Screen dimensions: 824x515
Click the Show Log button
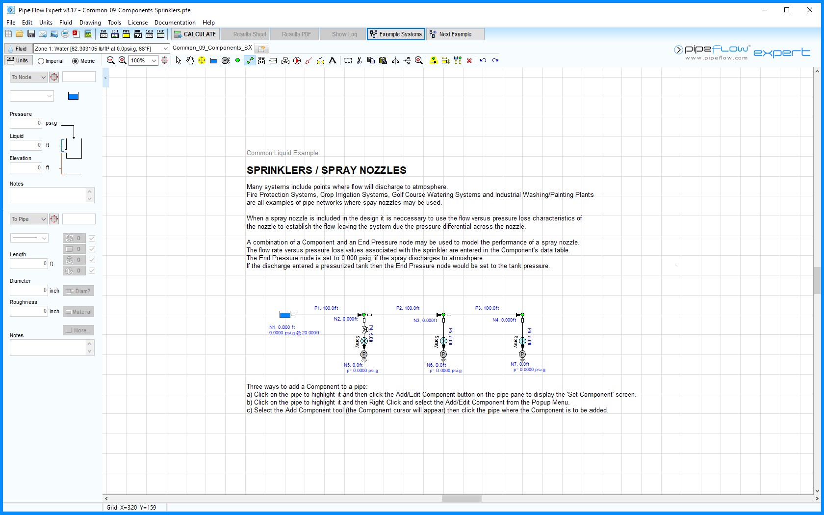(344, 34)
